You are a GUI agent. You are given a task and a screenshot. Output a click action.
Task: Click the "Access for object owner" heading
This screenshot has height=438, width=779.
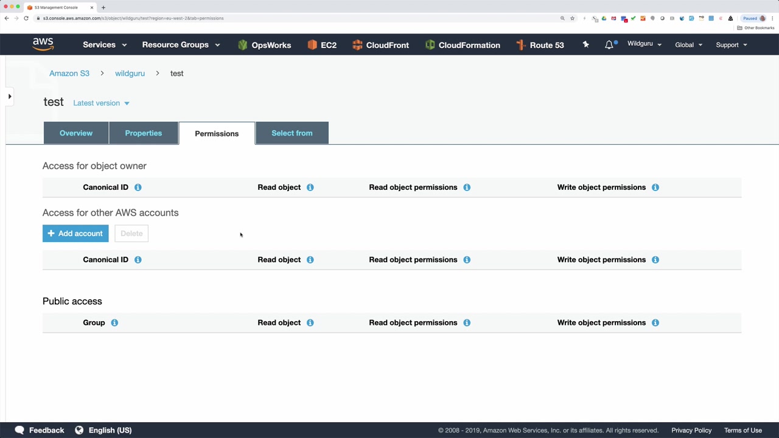coord(94,165)
